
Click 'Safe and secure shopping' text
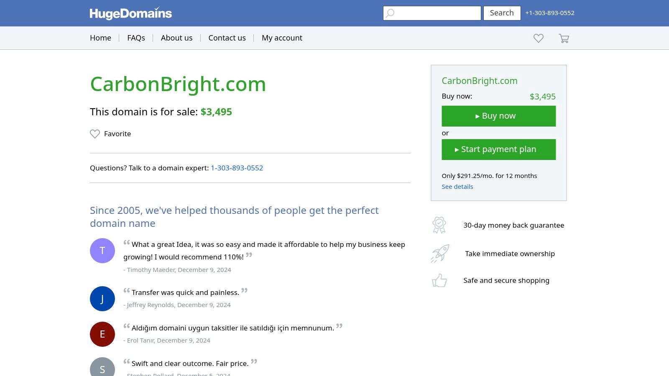tap(506, 280)
